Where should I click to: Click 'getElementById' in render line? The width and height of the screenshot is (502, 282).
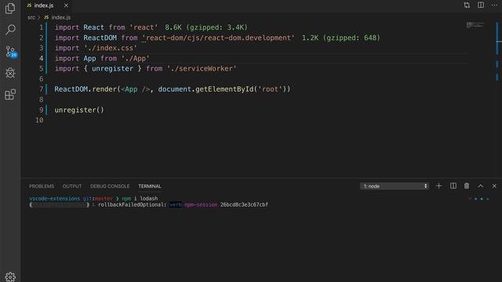point(224,89)
